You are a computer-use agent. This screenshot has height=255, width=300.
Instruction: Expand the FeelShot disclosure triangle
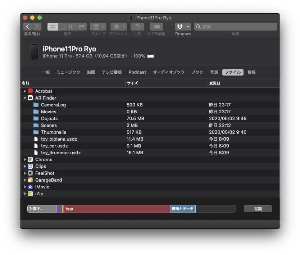(x=25, y=173)
